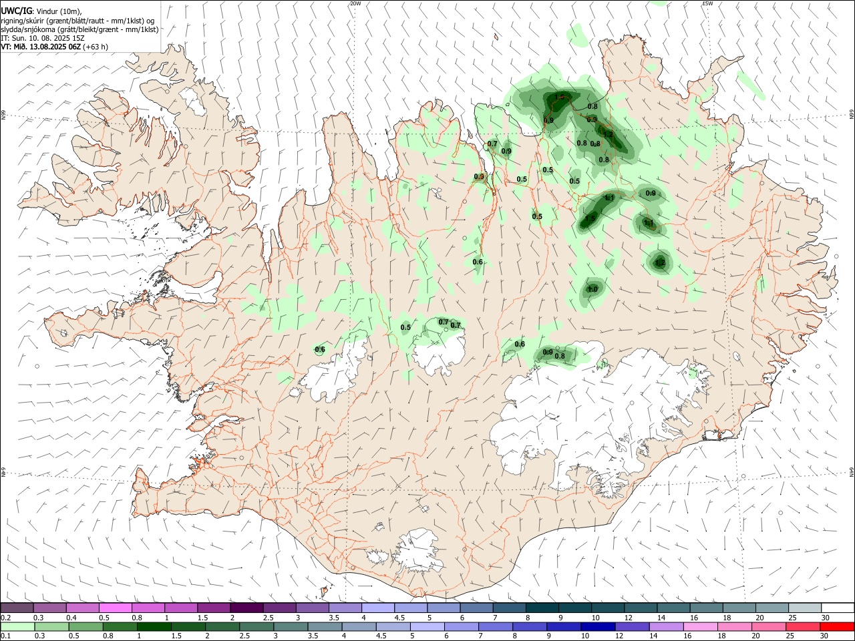Click the darkest purple swatch labeled 2 in upper legend

[x=246, y=608]
